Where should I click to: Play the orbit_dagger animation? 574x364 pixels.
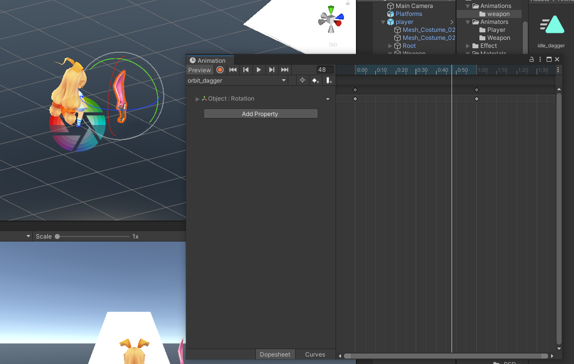point(259,70)
